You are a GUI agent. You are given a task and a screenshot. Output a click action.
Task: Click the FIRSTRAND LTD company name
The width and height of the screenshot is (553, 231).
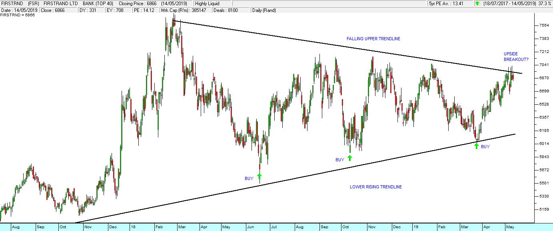(x=61, y=4)
